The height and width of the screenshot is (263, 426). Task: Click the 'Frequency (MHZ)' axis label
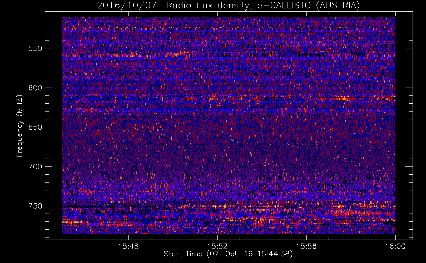click(20, 126)
